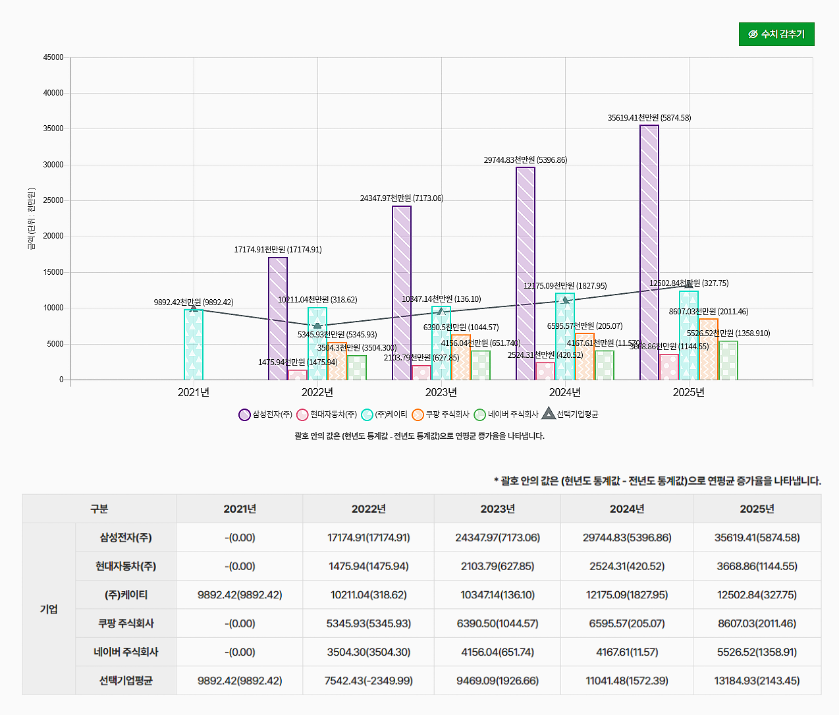Click the 2025년 table column header
This screenshot has width=839, height=715.
coord(757,509)
